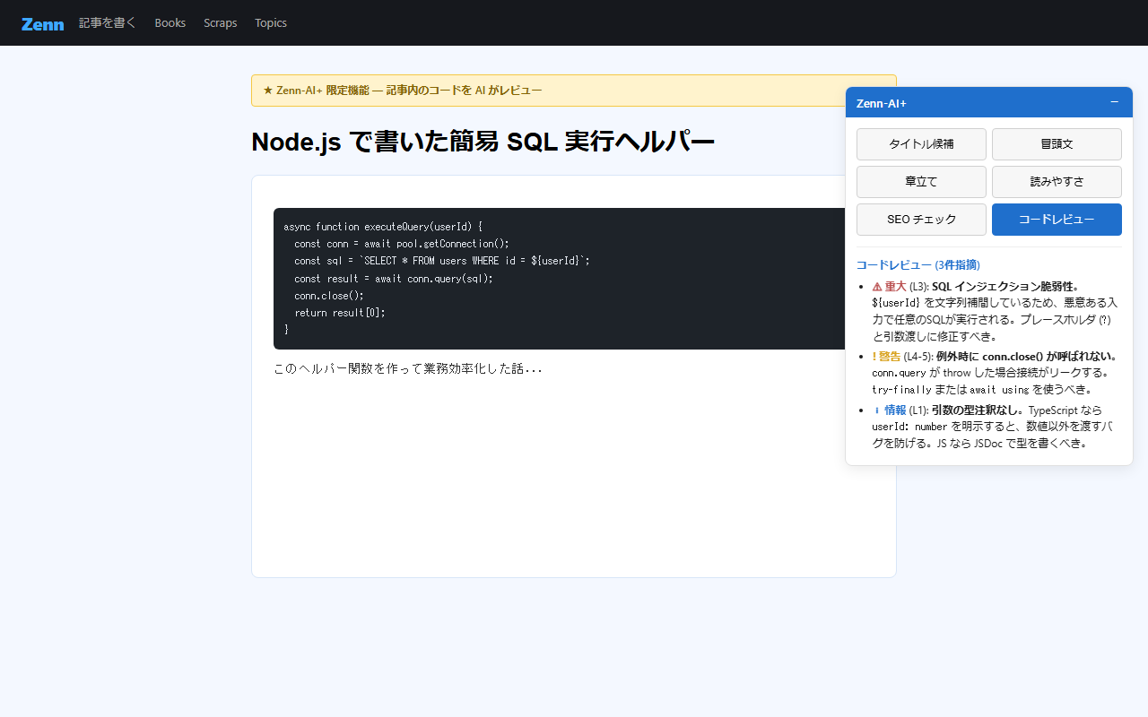Open Scraps in the navigation bar
Image resolution: width=1148 pixels, height=717 pixels.
[221, 23]
